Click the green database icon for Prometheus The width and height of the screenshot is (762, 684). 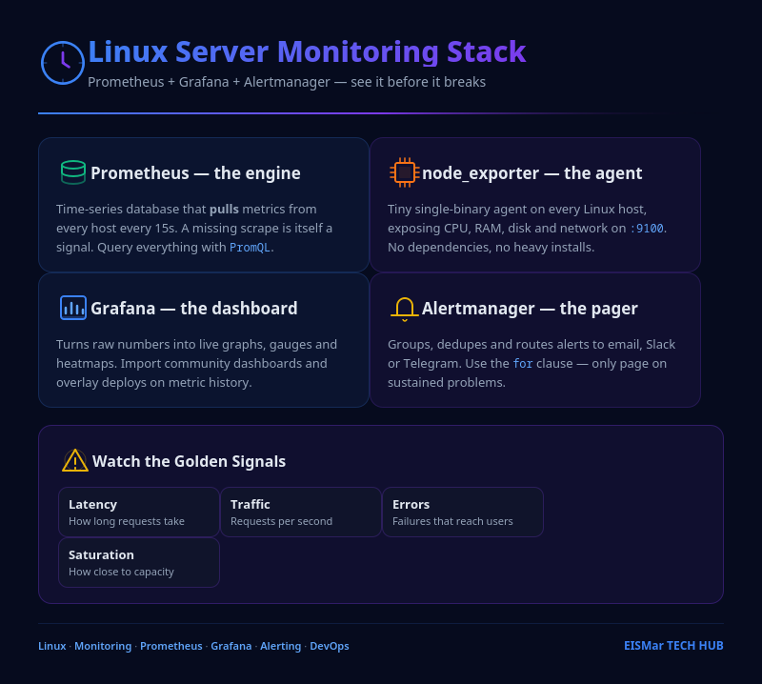[73, 172]
